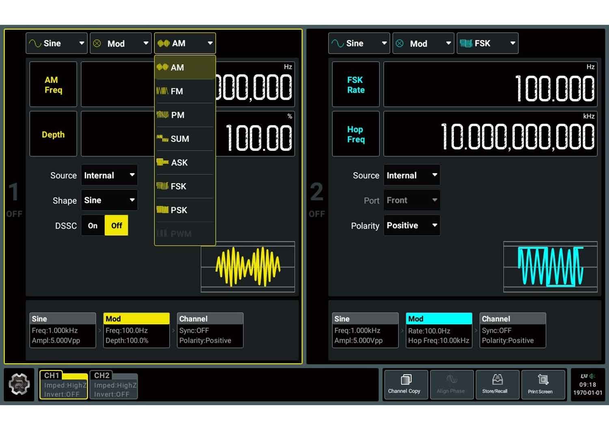Click the AM waveform icon in header

[164, 43]
